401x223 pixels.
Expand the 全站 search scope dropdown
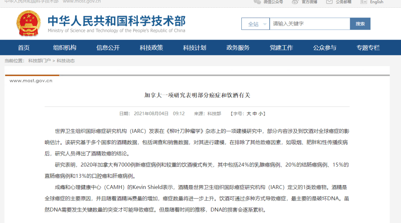(x=255, y=24)
